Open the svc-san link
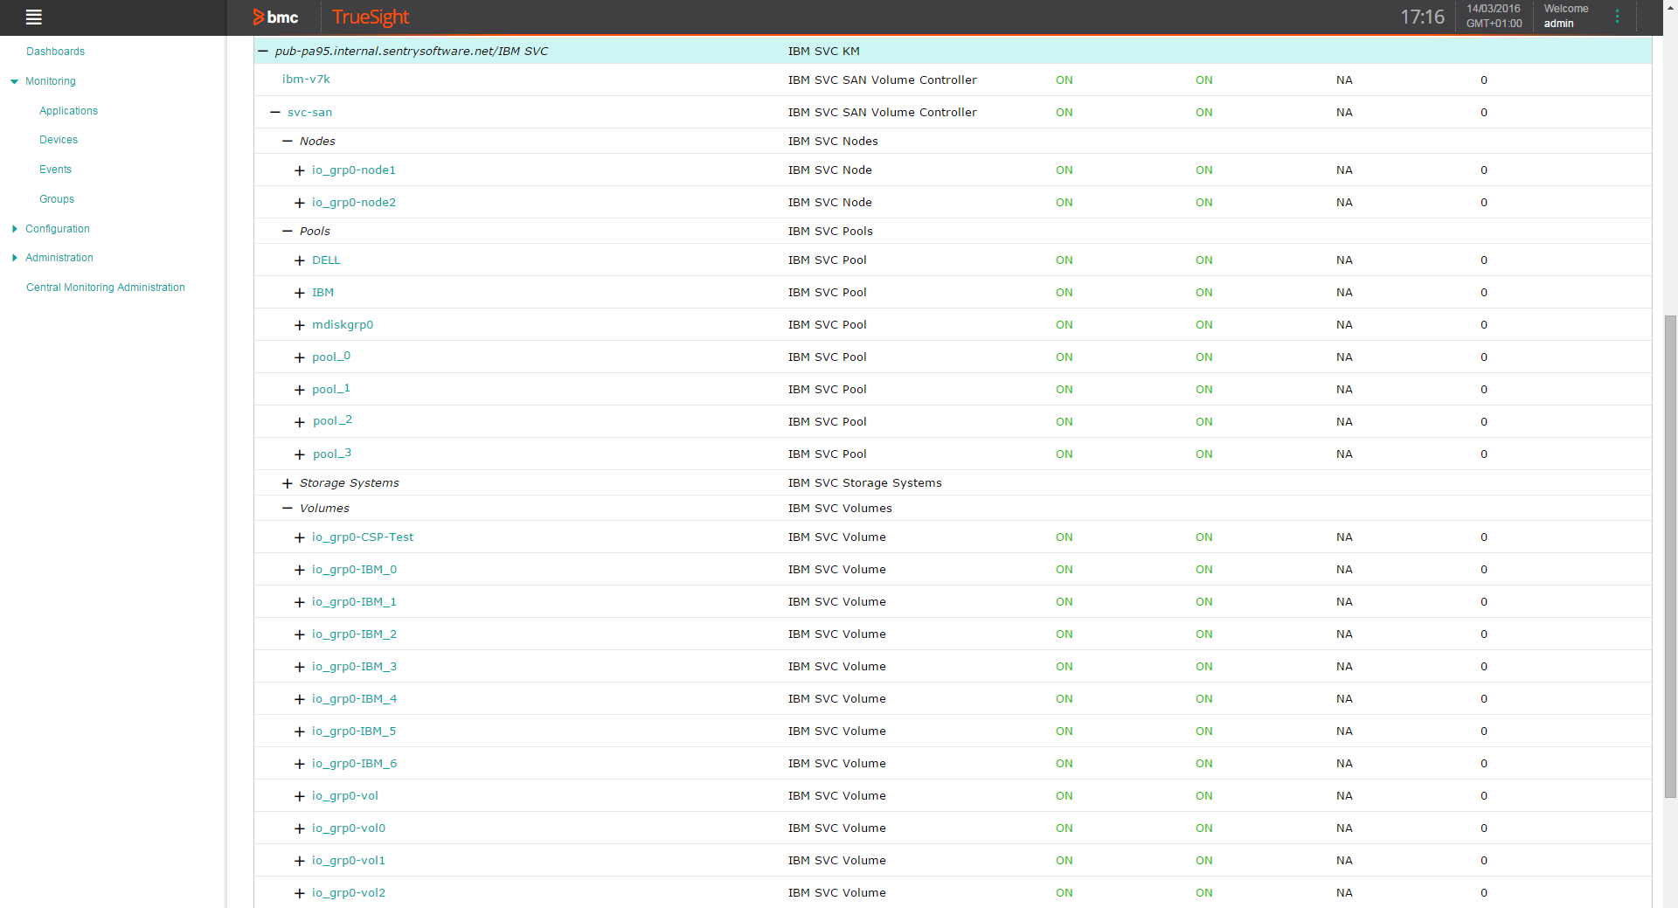 click(x=309, y=113)
